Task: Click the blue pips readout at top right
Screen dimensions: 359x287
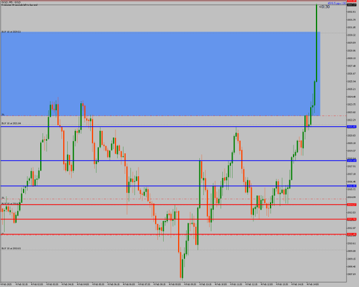Action: [337, 3]
